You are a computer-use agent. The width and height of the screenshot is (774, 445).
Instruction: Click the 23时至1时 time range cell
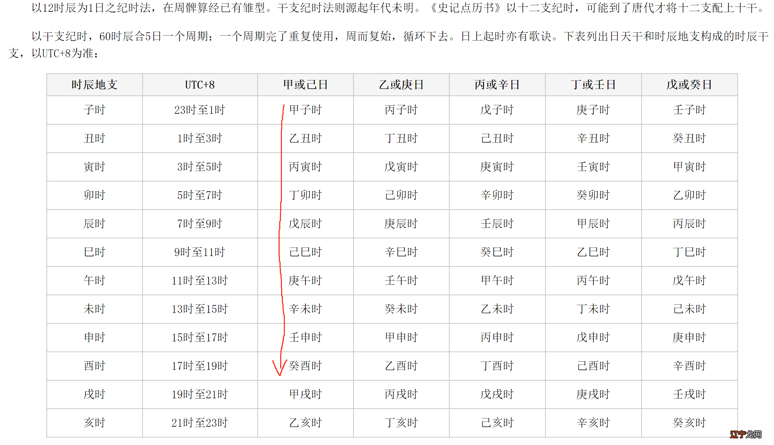199,110
